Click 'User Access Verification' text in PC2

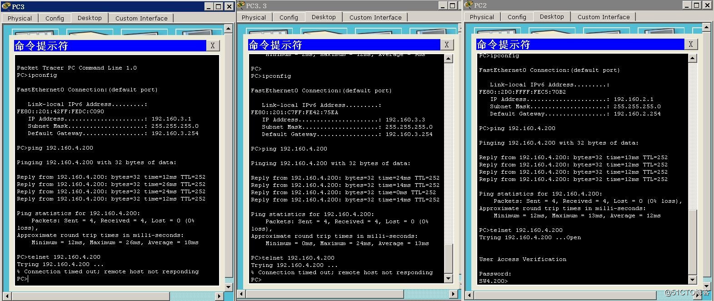523,259
